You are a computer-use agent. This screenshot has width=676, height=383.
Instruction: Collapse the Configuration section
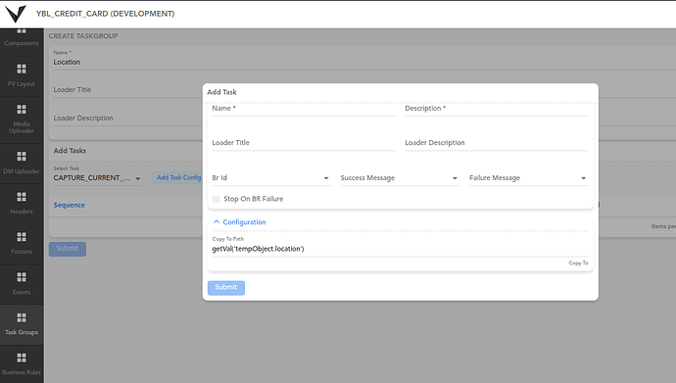click(x=240, y=222)
